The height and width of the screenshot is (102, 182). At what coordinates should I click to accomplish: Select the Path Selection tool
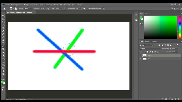[3, 65]
